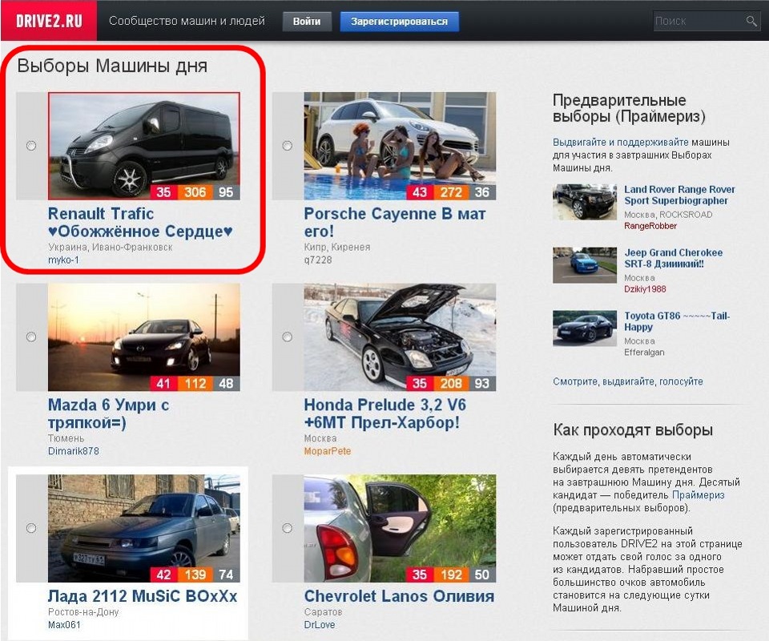769x641 pixels.
Task: Click Сообщество машин и людей tagline
Action: coord(187,21)
